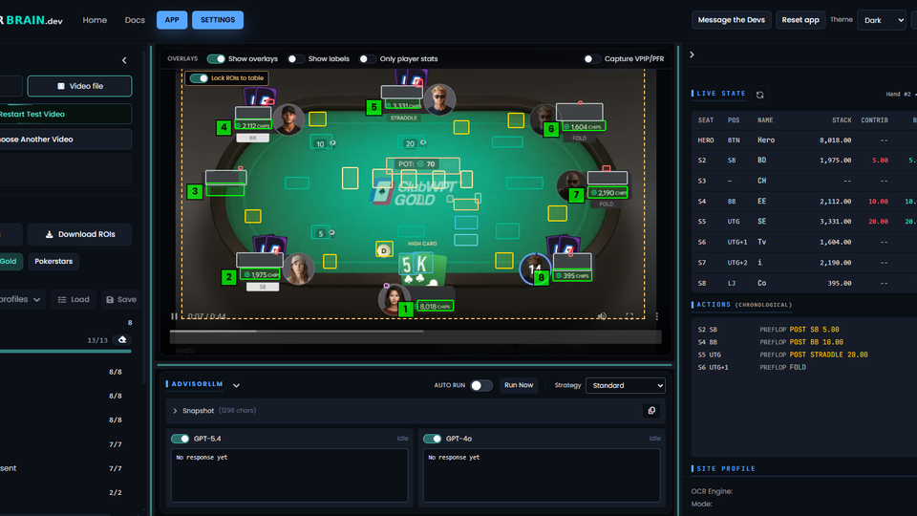Viewport: 917px width, 516px height.
Task: Go to the Docs page
Action: click(x=135, y=20)
